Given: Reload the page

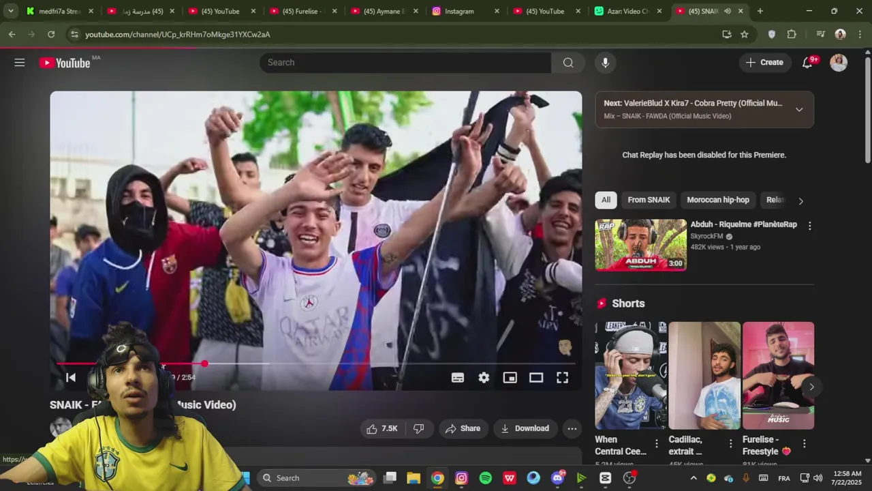Looking at the screenshot, I should tap(51, 34).
